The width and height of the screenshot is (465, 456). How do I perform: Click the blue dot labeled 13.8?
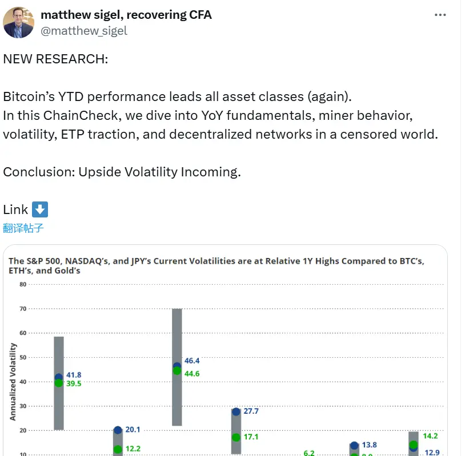click(353, 445)
